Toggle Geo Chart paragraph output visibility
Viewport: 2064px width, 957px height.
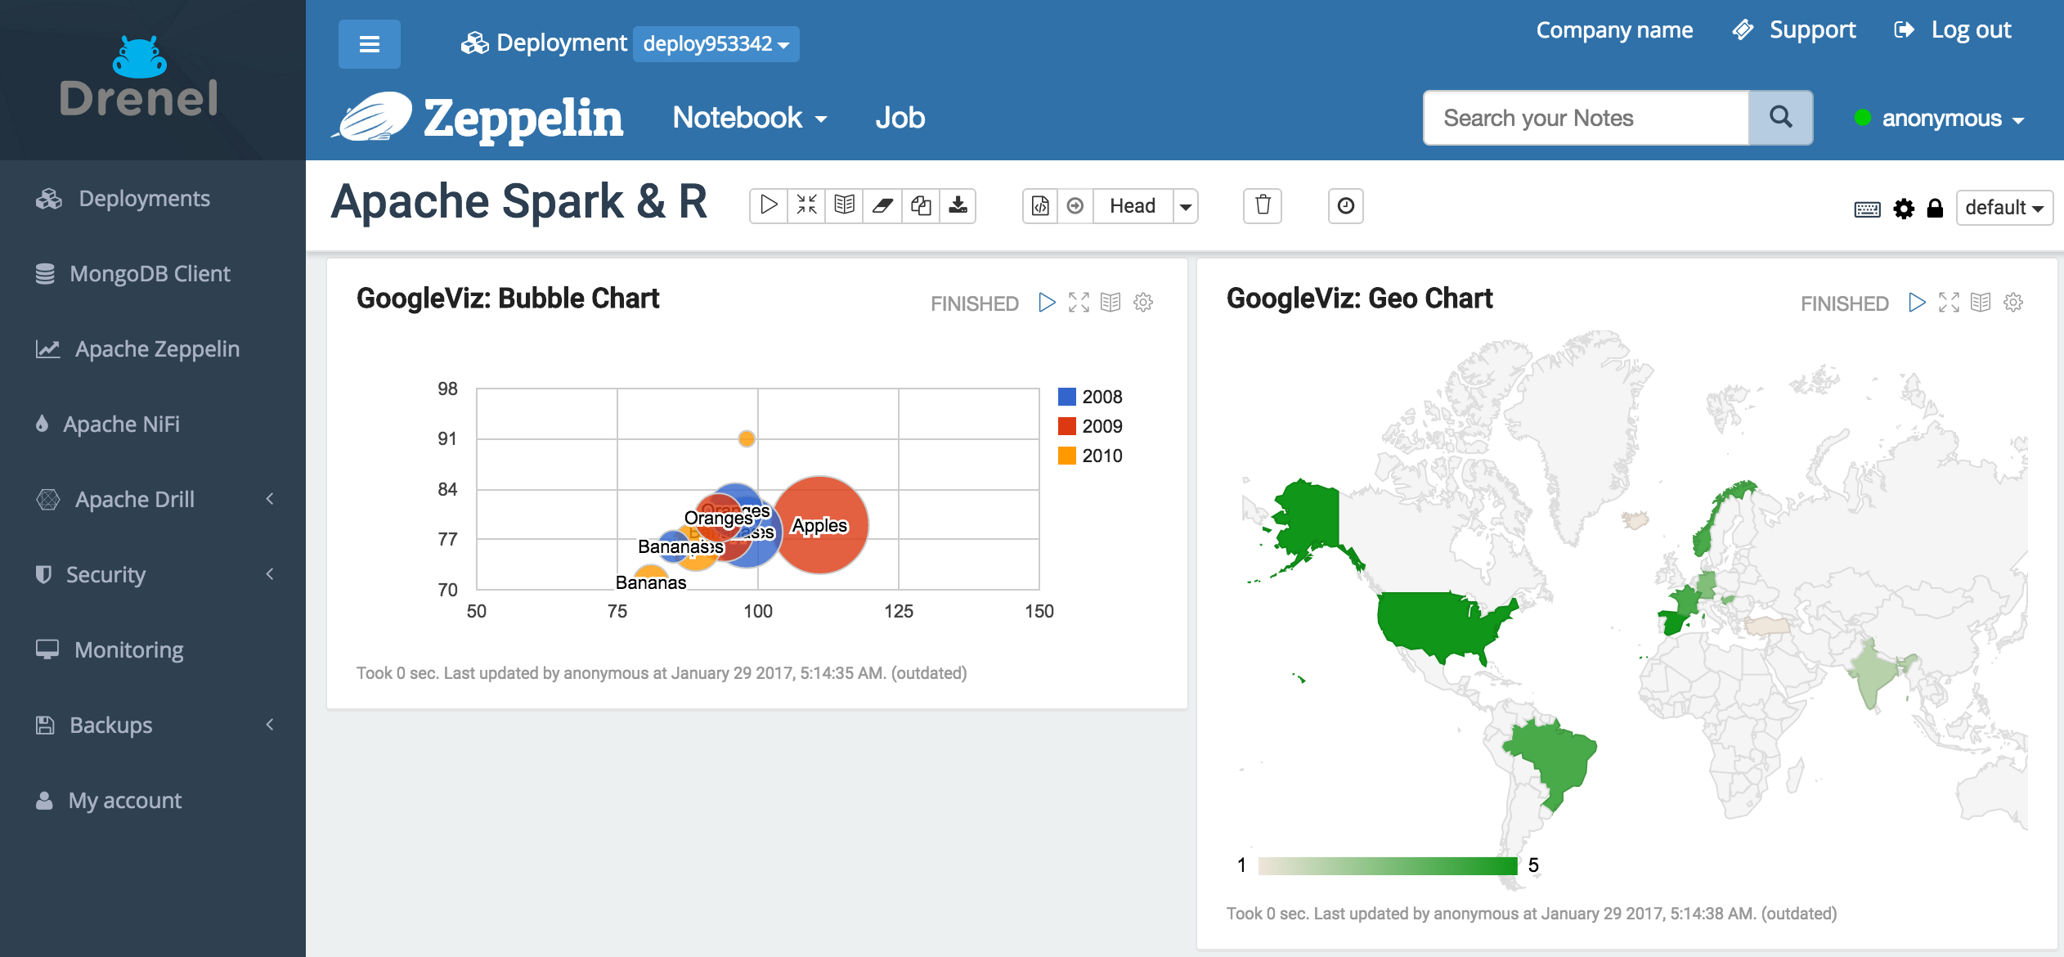[x=1981, y=303]
